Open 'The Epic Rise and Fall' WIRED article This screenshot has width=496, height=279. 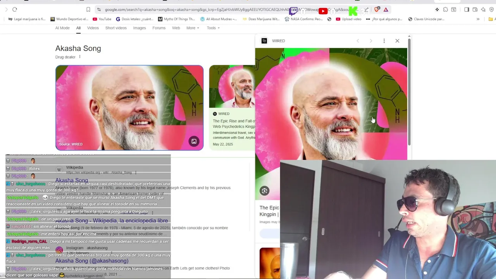coord(234,124)
